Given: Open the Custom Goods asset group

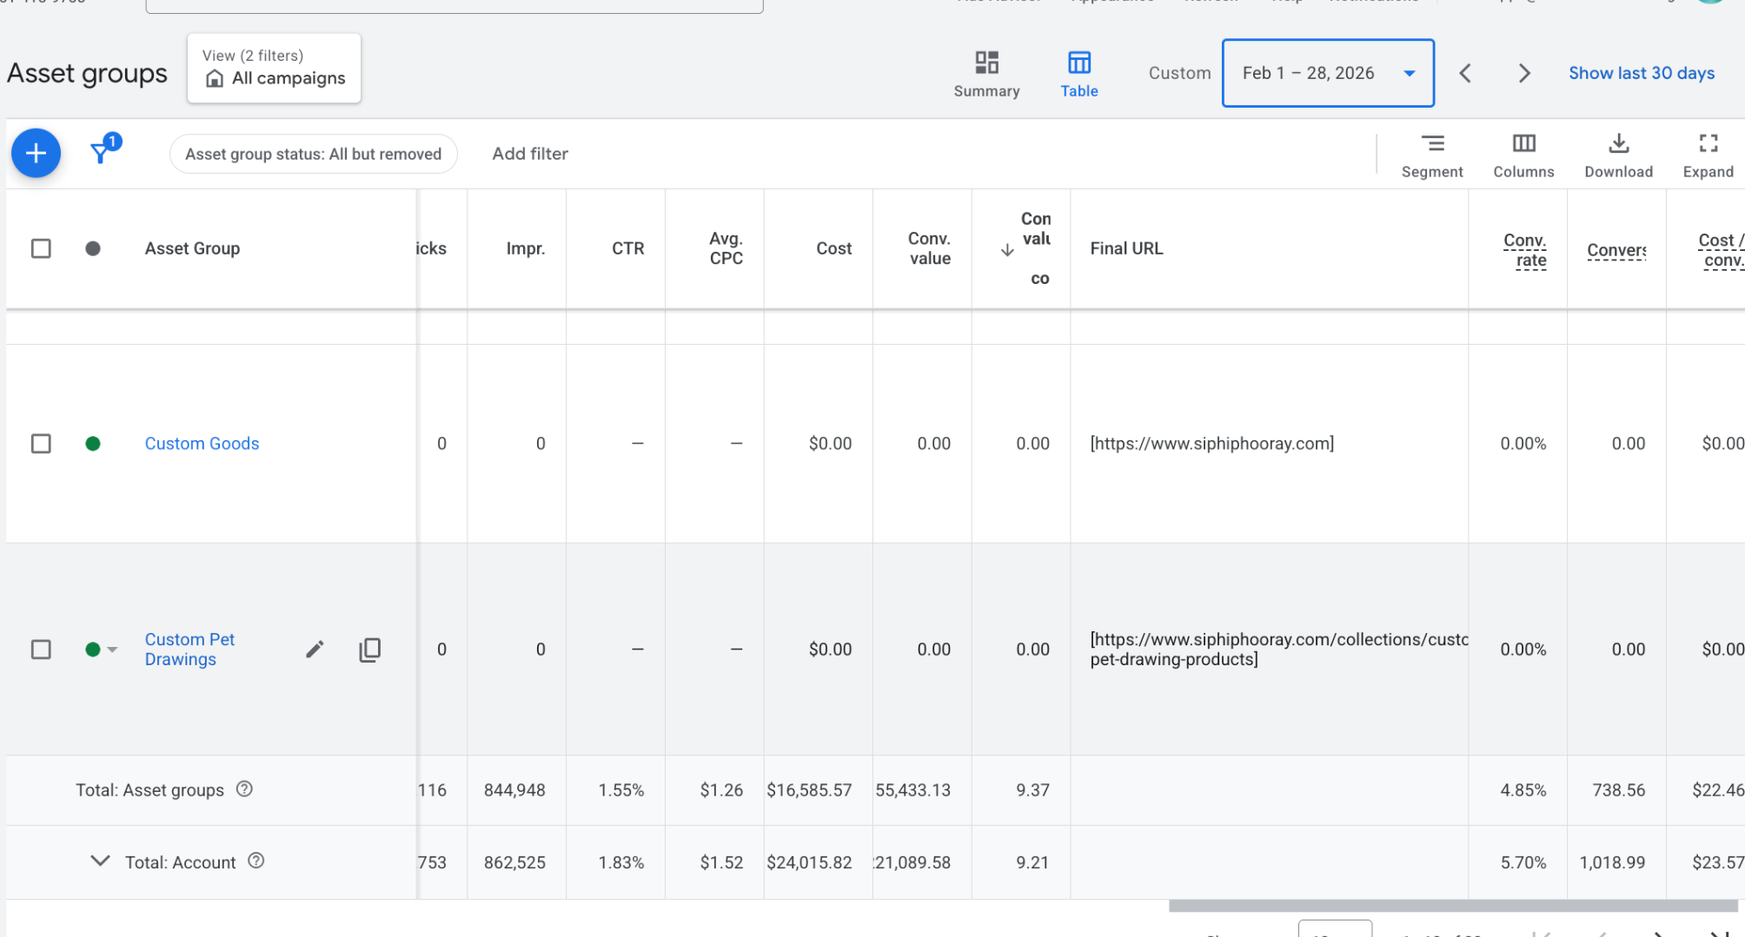Looking at the screenshot, I should (x=202, y=444).
